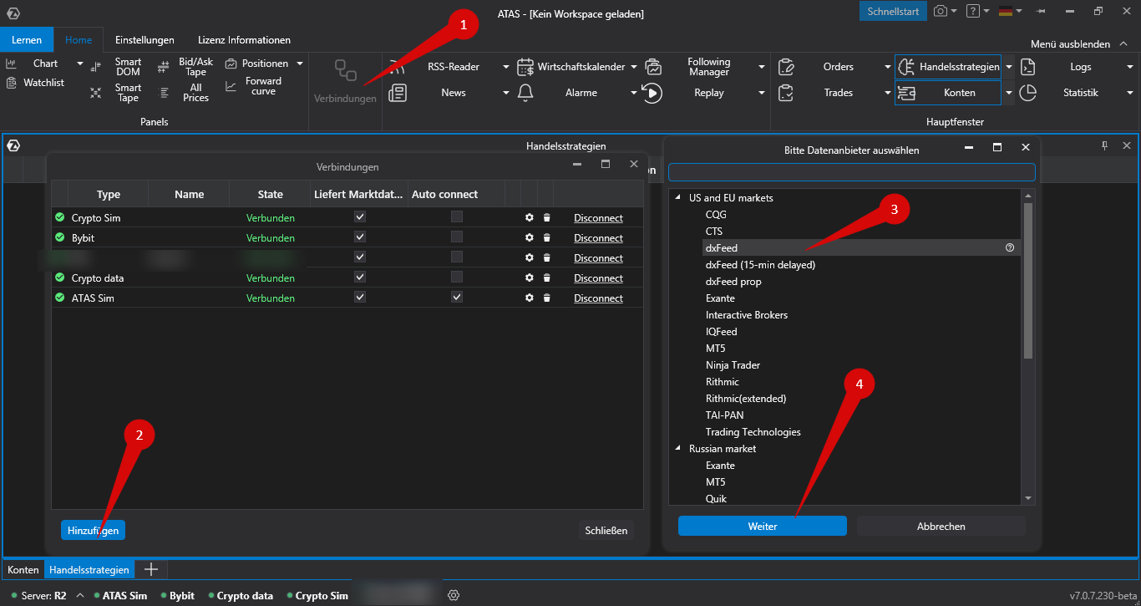Open Wirtschaftskalender calendar icon
The image size is (1141, 606).
coord(525,67)
